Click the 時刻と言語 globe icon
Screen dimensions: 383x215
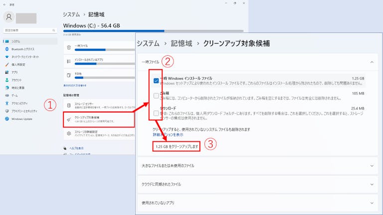pos(7,88)
